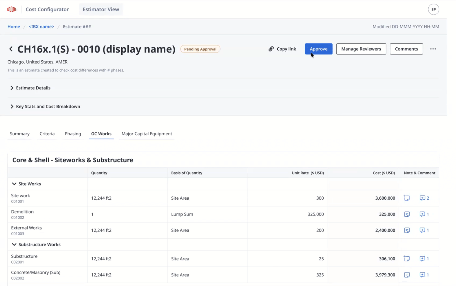Open the EP user avatar menu

point(433,9)
